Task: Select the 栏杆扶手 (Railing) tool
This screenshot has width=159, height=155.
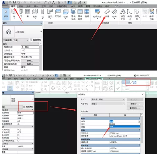Action: click(97, 14)
